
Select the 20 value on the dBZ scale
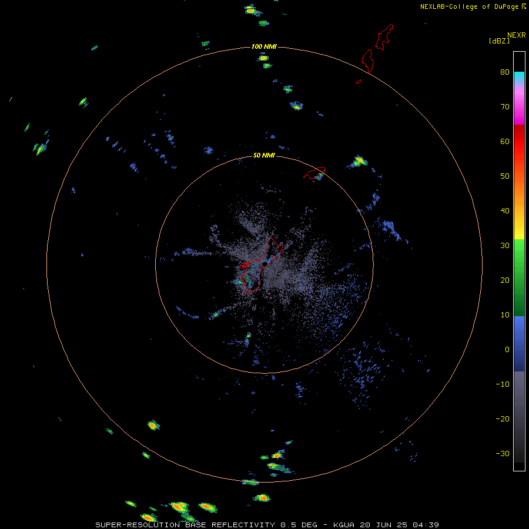point(505,280)
